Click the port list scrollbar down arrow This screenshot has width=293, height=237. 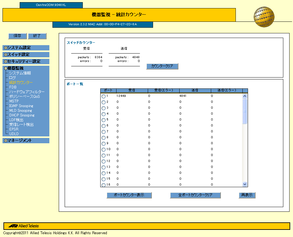245,184
